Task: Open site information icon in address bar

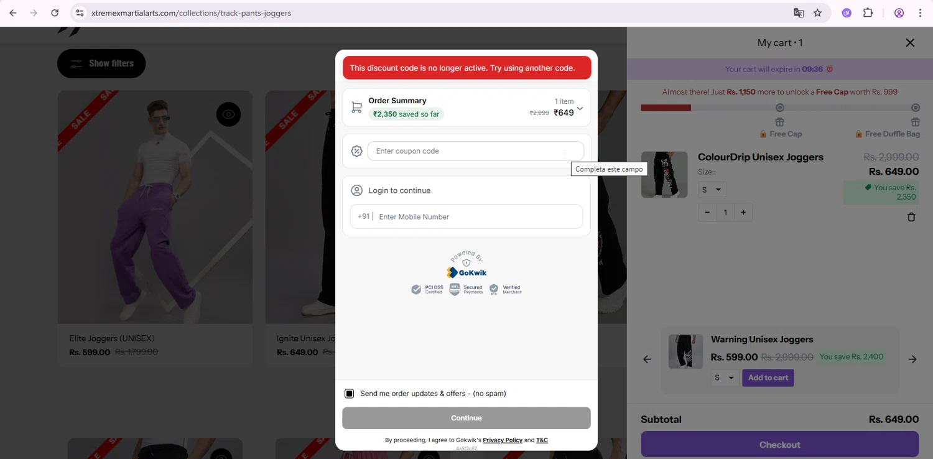Action: click(x=80, y=13)
